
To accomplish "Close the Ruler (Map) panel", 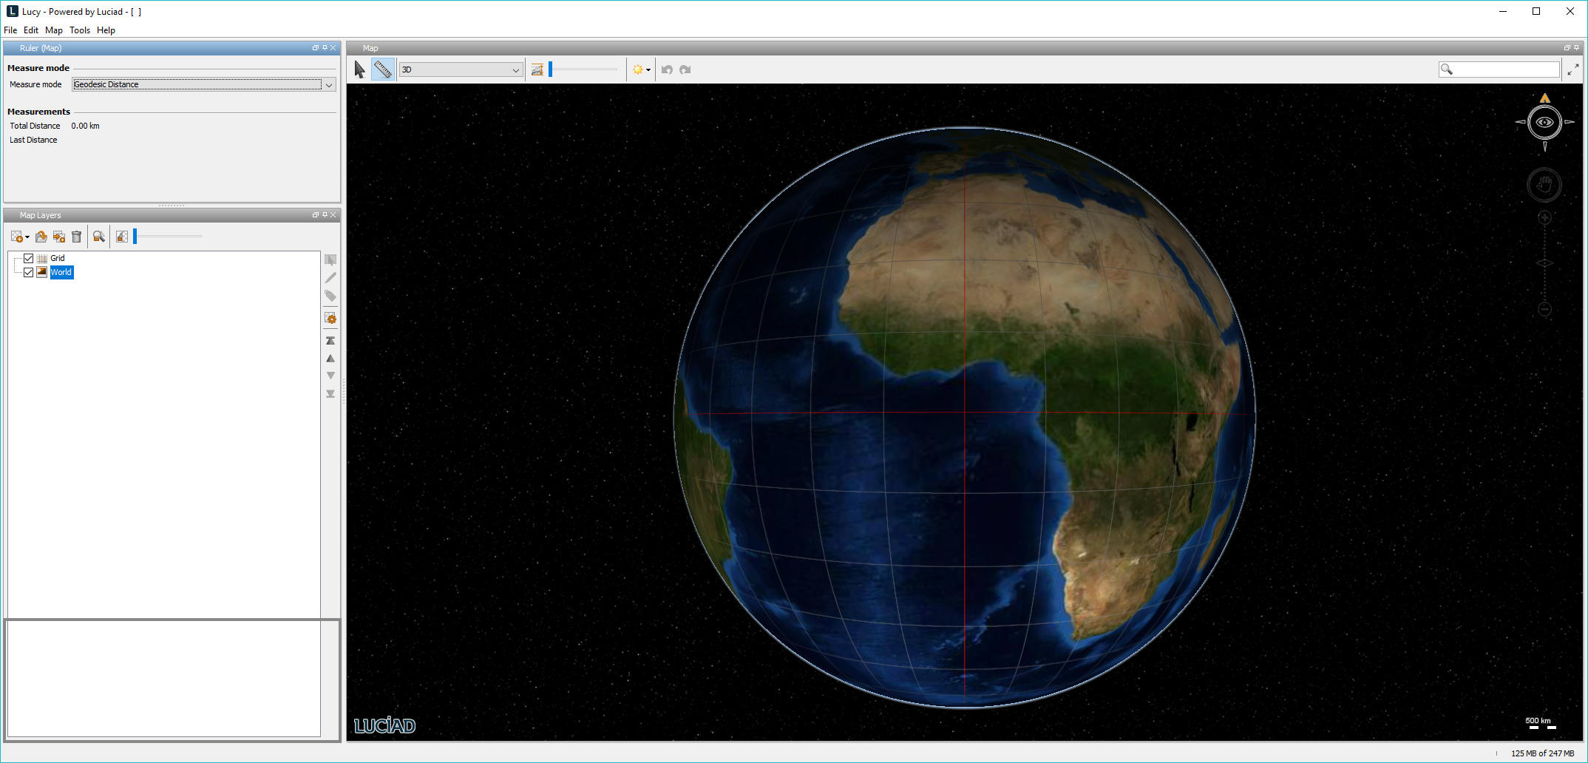I will click(333, 47).
